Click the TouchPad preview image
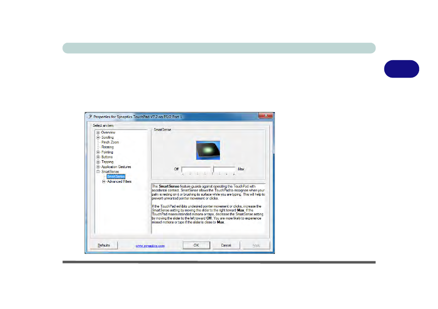Viewport: 438px width, 309px height. pyautogui.click(x=208, y=150)
